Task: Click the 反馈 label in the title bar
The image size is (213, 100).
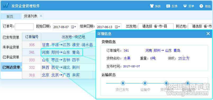Action: click(x=174, y=6)
